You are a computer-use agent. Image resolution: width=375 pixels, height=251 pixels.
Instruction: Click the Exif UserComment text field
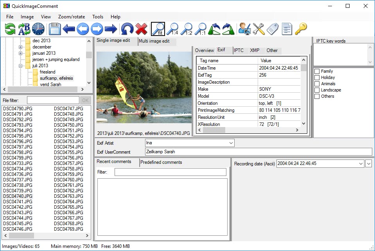click(258, 152)
